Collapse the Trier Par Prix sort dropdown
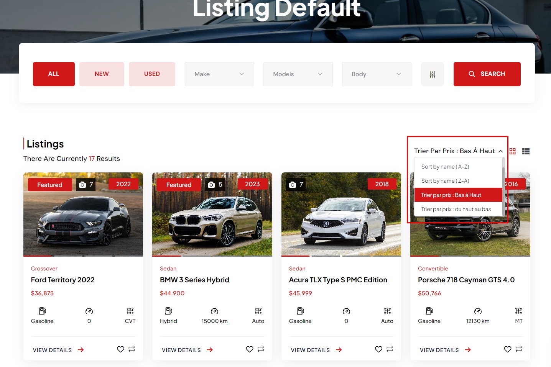 pyautogui.click(x=458, y=151)
